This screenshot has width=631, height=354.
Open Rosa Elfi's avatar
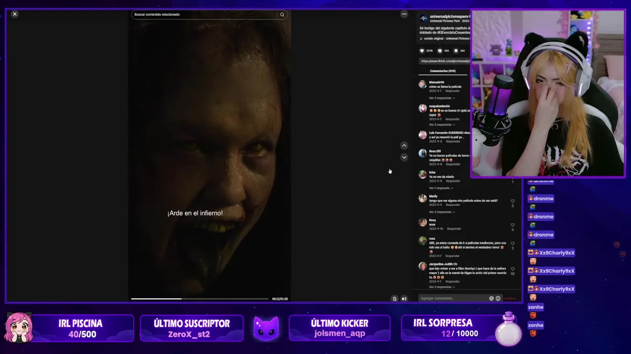click(422, 153)
